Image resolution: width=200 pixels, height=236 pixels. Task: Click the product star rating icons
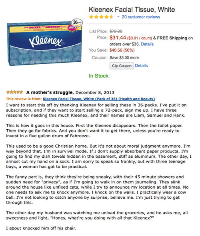pos(101,17)
